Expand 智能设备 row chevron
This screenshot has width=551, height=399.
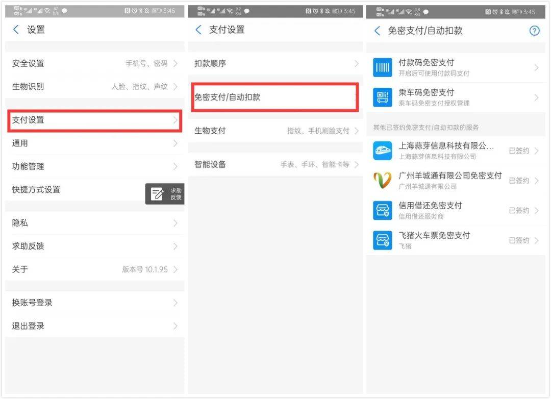pyautogui.click(x=356, y=165)
